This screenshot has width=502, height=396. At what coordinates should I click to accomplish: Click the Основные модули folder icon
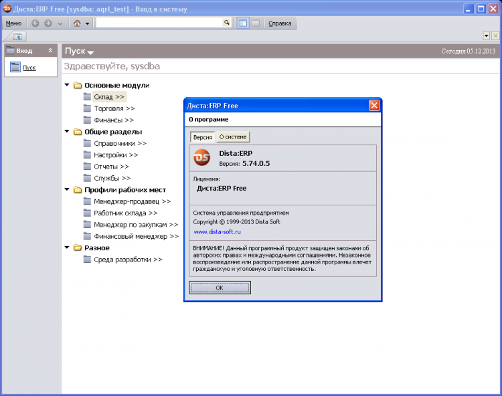coord(78,86)
